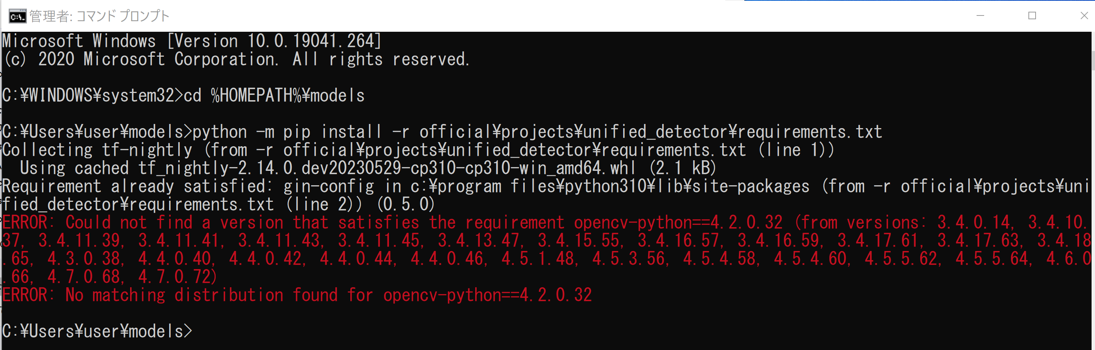
Task: Click the gin-config Requirement already satisfied line
Action: [545, 187]
